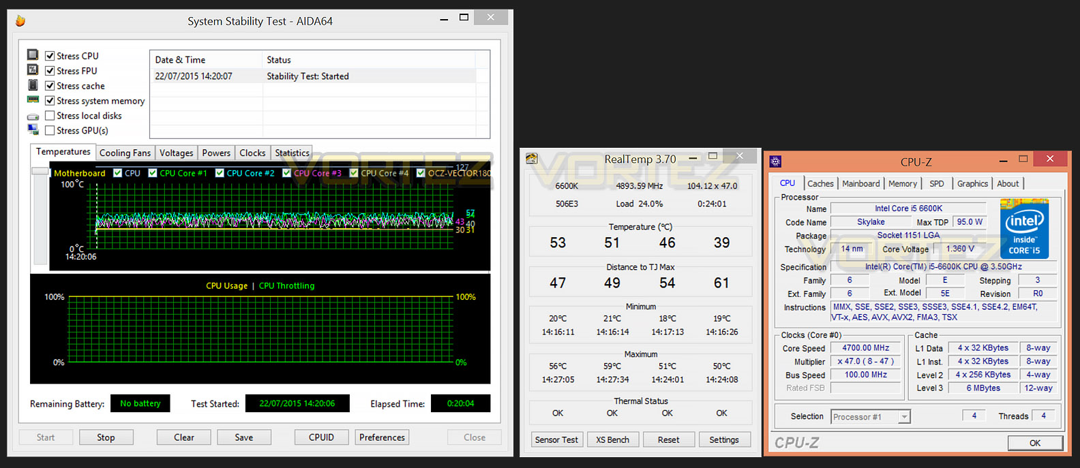This screenshot has height=468, width=1080.
Task: Click the Stress cache chip icon
Action: click(33, 85)
